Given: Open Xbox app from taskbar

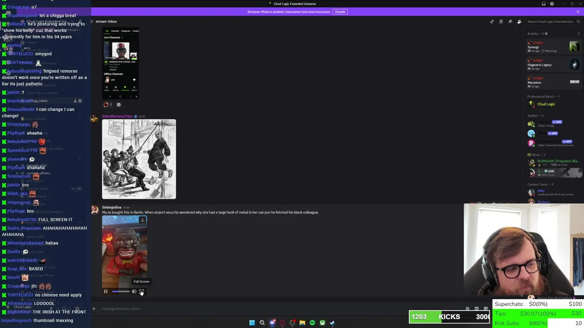Looking at the screenshot, I should click(x=322, y=323).
